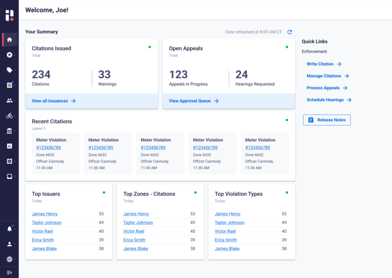
Task: Open the user profile sidebar icon
Action: click(9, 244)
